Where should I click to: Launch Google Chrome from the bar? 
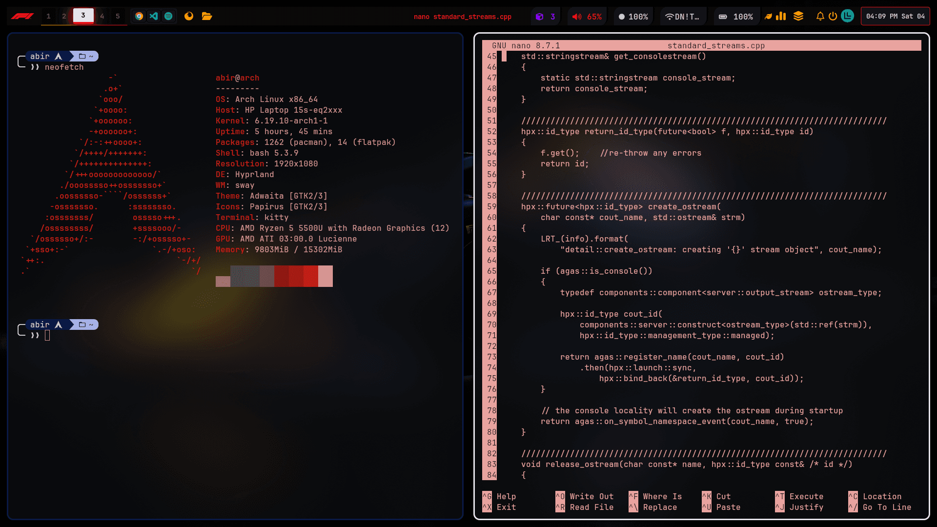[x=139, y=16]
